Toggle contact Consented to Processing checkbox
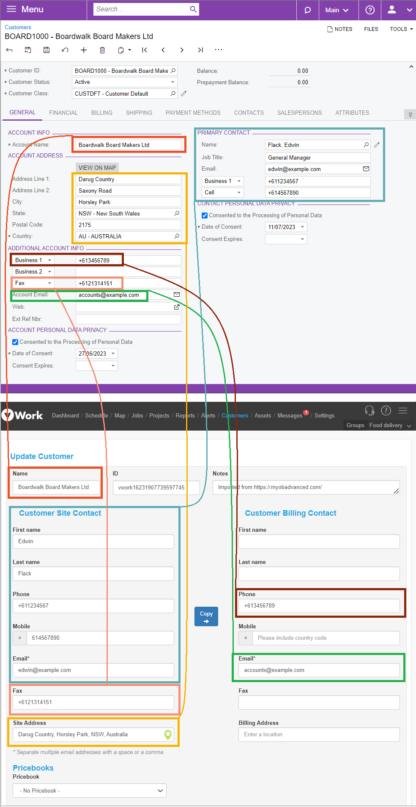Screen dimensions: 416x807 click(205, 216)
